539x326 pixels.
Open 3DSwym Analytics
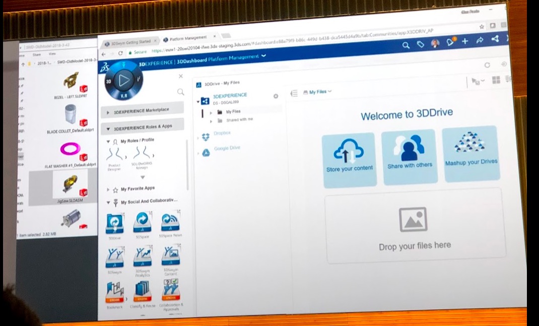coord(142,256)
